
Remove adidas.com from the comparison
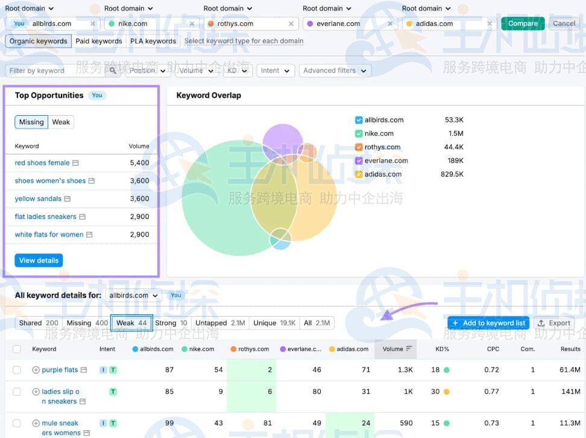pyautogui.click(x=490, y=24)
